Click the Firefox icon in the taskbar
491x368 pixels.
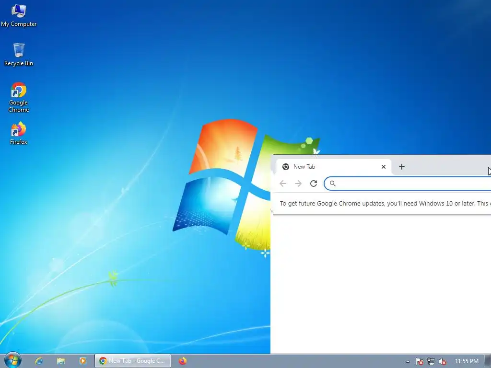[x=183, y=361]
